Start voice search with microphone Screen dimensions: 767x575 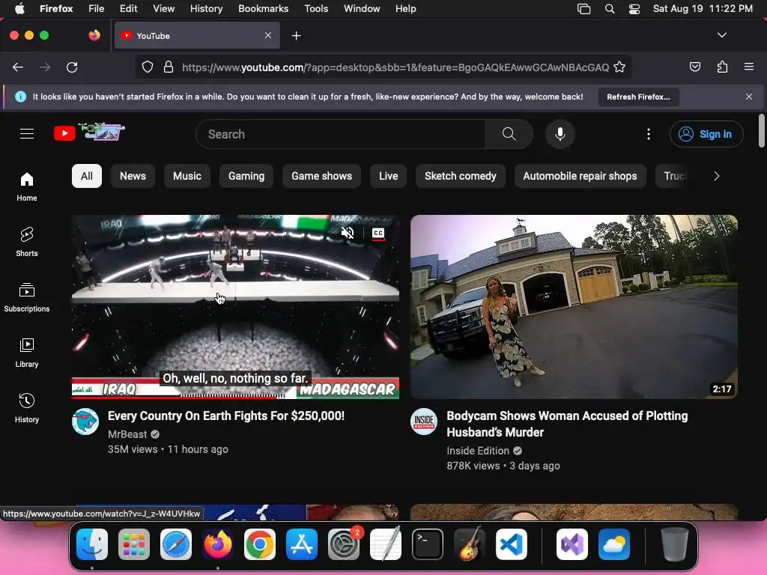tap(560, 134)
